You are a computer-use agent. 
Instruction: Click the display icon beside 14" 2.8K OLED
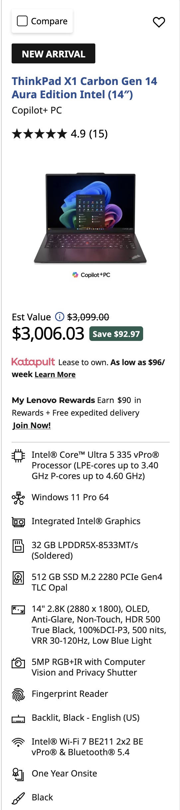[x=18, y=610]
